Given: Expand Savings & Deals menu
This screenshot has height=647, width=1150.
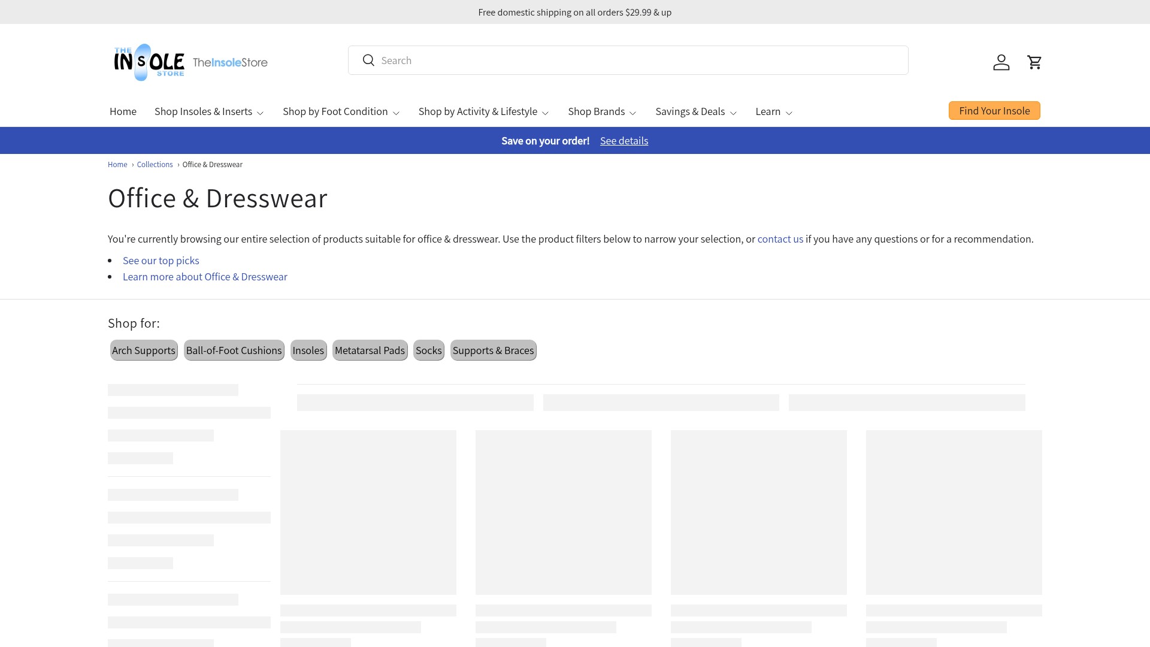Looking at the screenshot, I should tap(697, 111).
